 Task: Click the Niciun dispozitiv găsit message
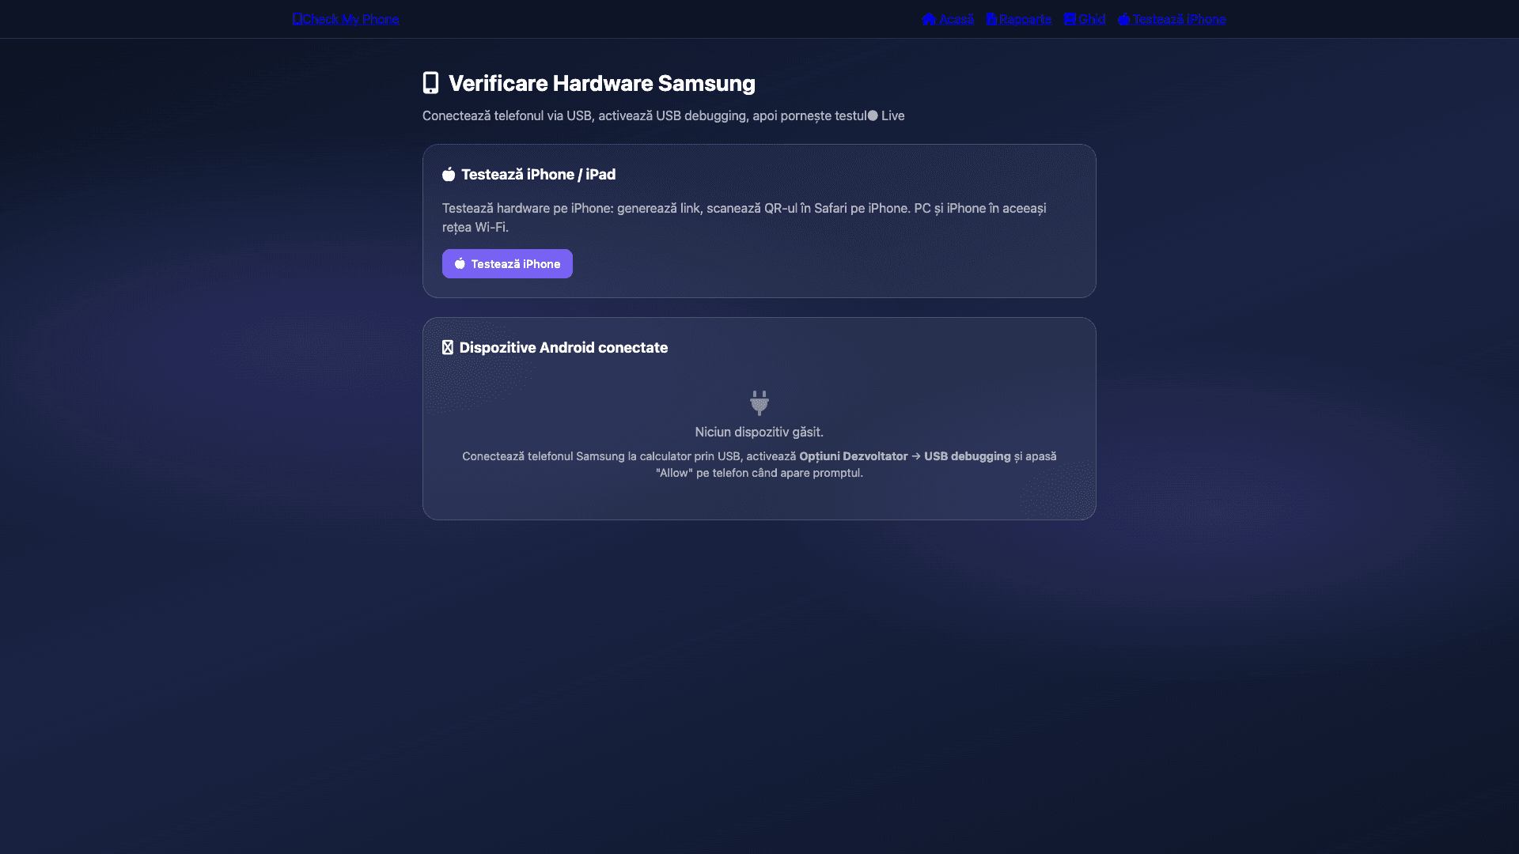(759, 432)
